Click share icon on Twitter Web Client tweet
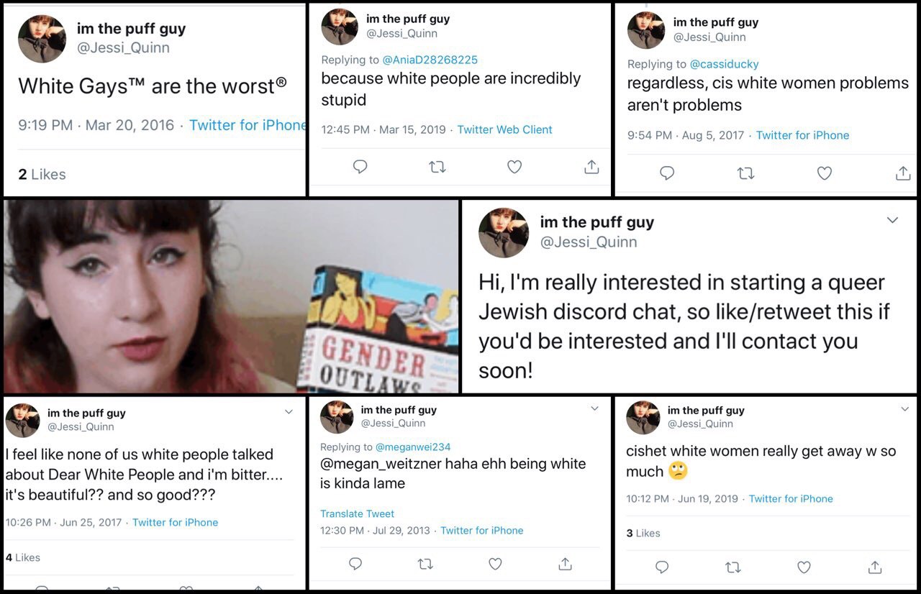 [591, 167]
